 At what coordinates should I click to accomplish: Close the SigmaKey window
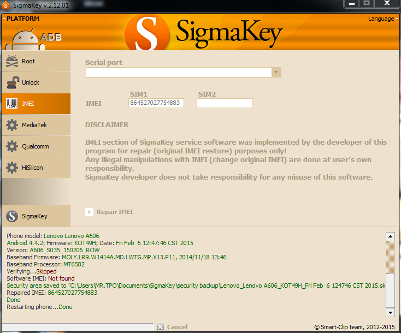387,4
